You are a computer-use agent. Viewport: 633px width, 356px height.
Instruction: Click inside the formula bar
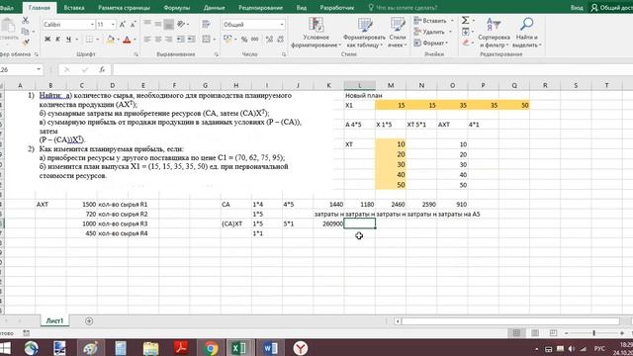[x=372, y=70]
